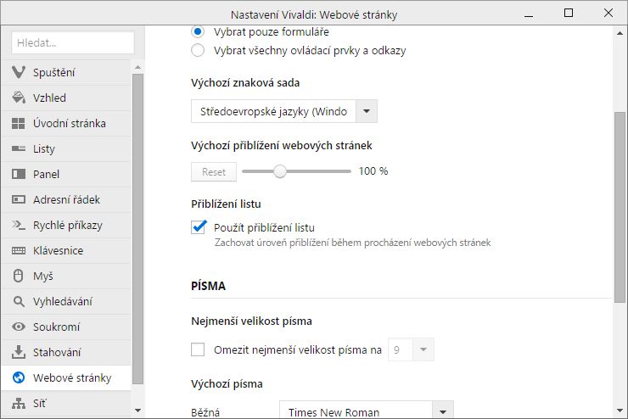Open the 'Středoevropské jazyky' encoding dropdown arrow

coord(367,111)
